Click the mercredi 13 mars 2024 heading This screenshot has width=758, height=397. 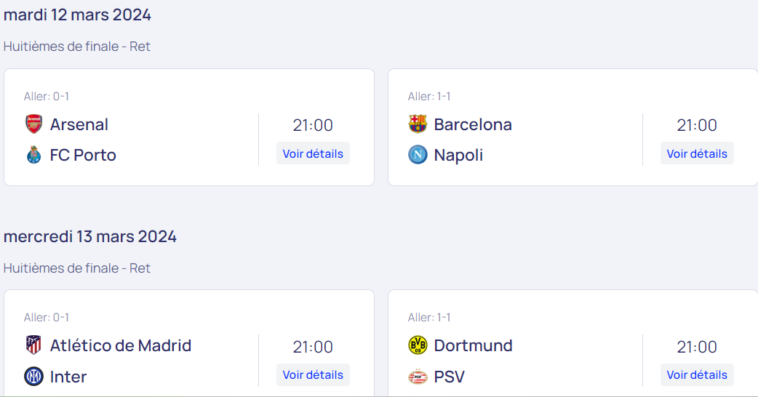pos(90,236)
